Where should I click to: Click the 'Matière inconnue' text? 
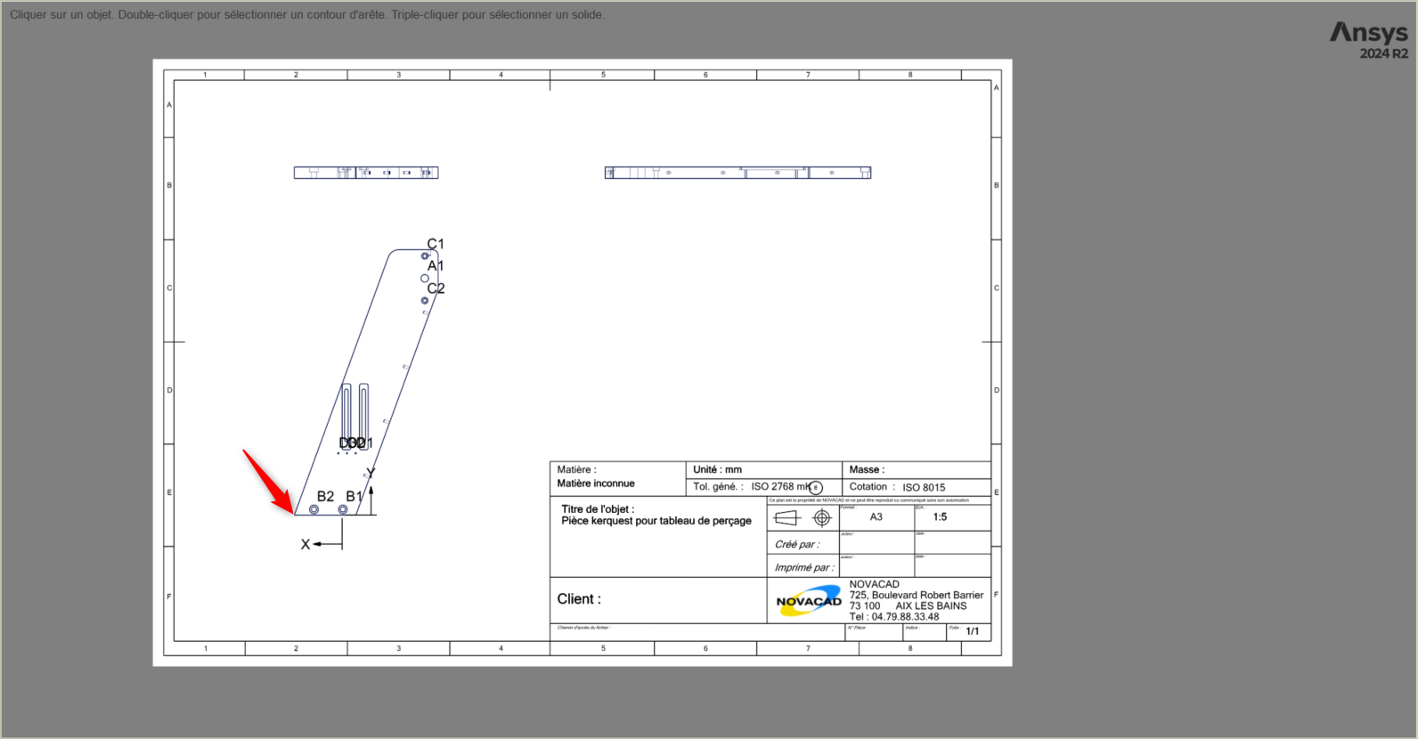tap(596, 483)
